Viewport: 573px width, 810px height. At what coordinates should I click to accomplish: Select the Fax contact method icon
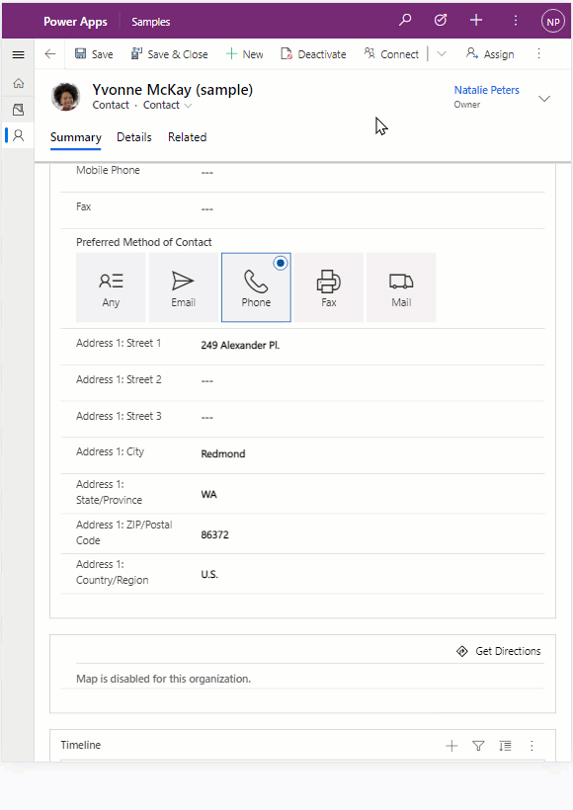click(x=328, y=287)
